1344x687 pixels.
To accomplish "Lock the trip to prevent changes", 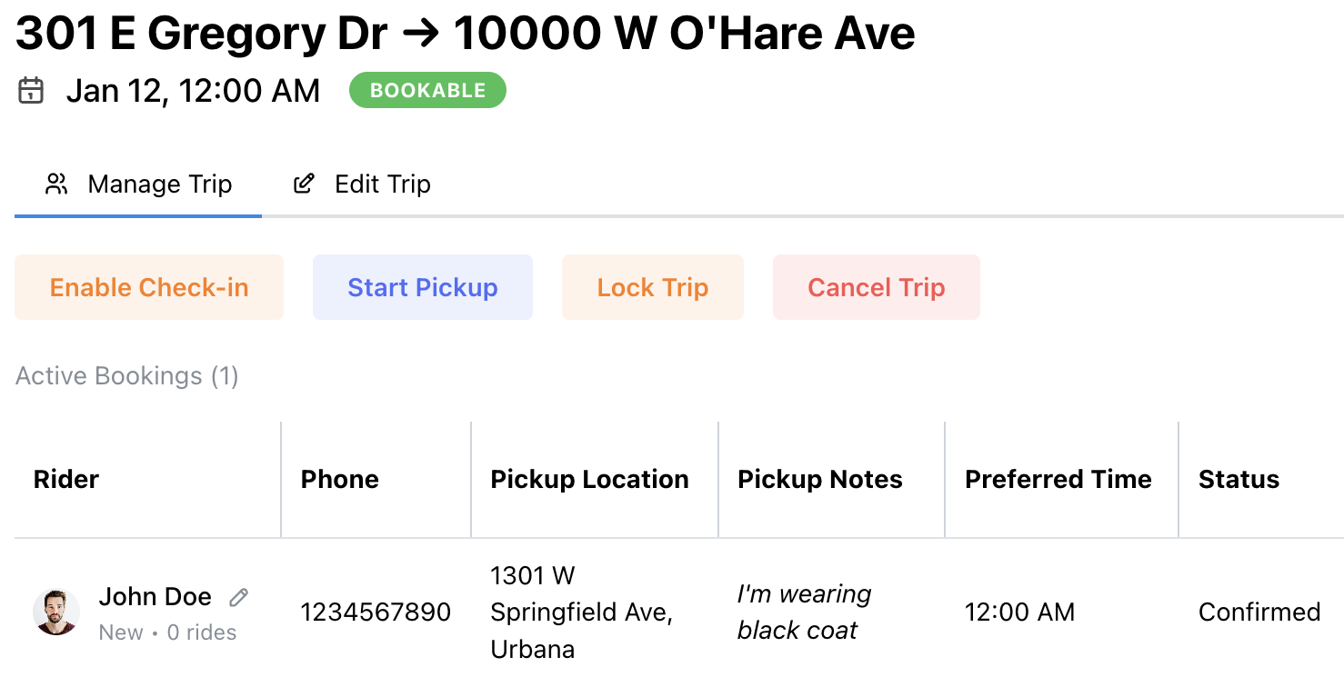I will click(651, 287).
